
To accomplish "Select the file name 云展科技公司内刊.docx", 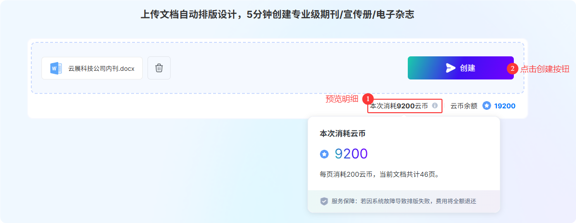I will tap(101, 68).
